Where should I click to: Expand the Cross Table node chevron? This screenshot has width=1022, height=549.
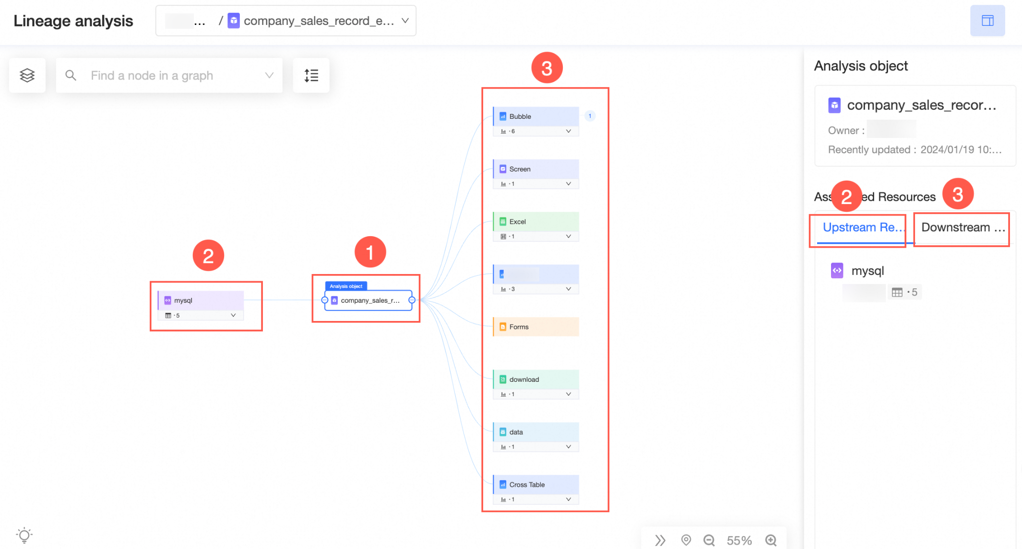coord(569,500)
